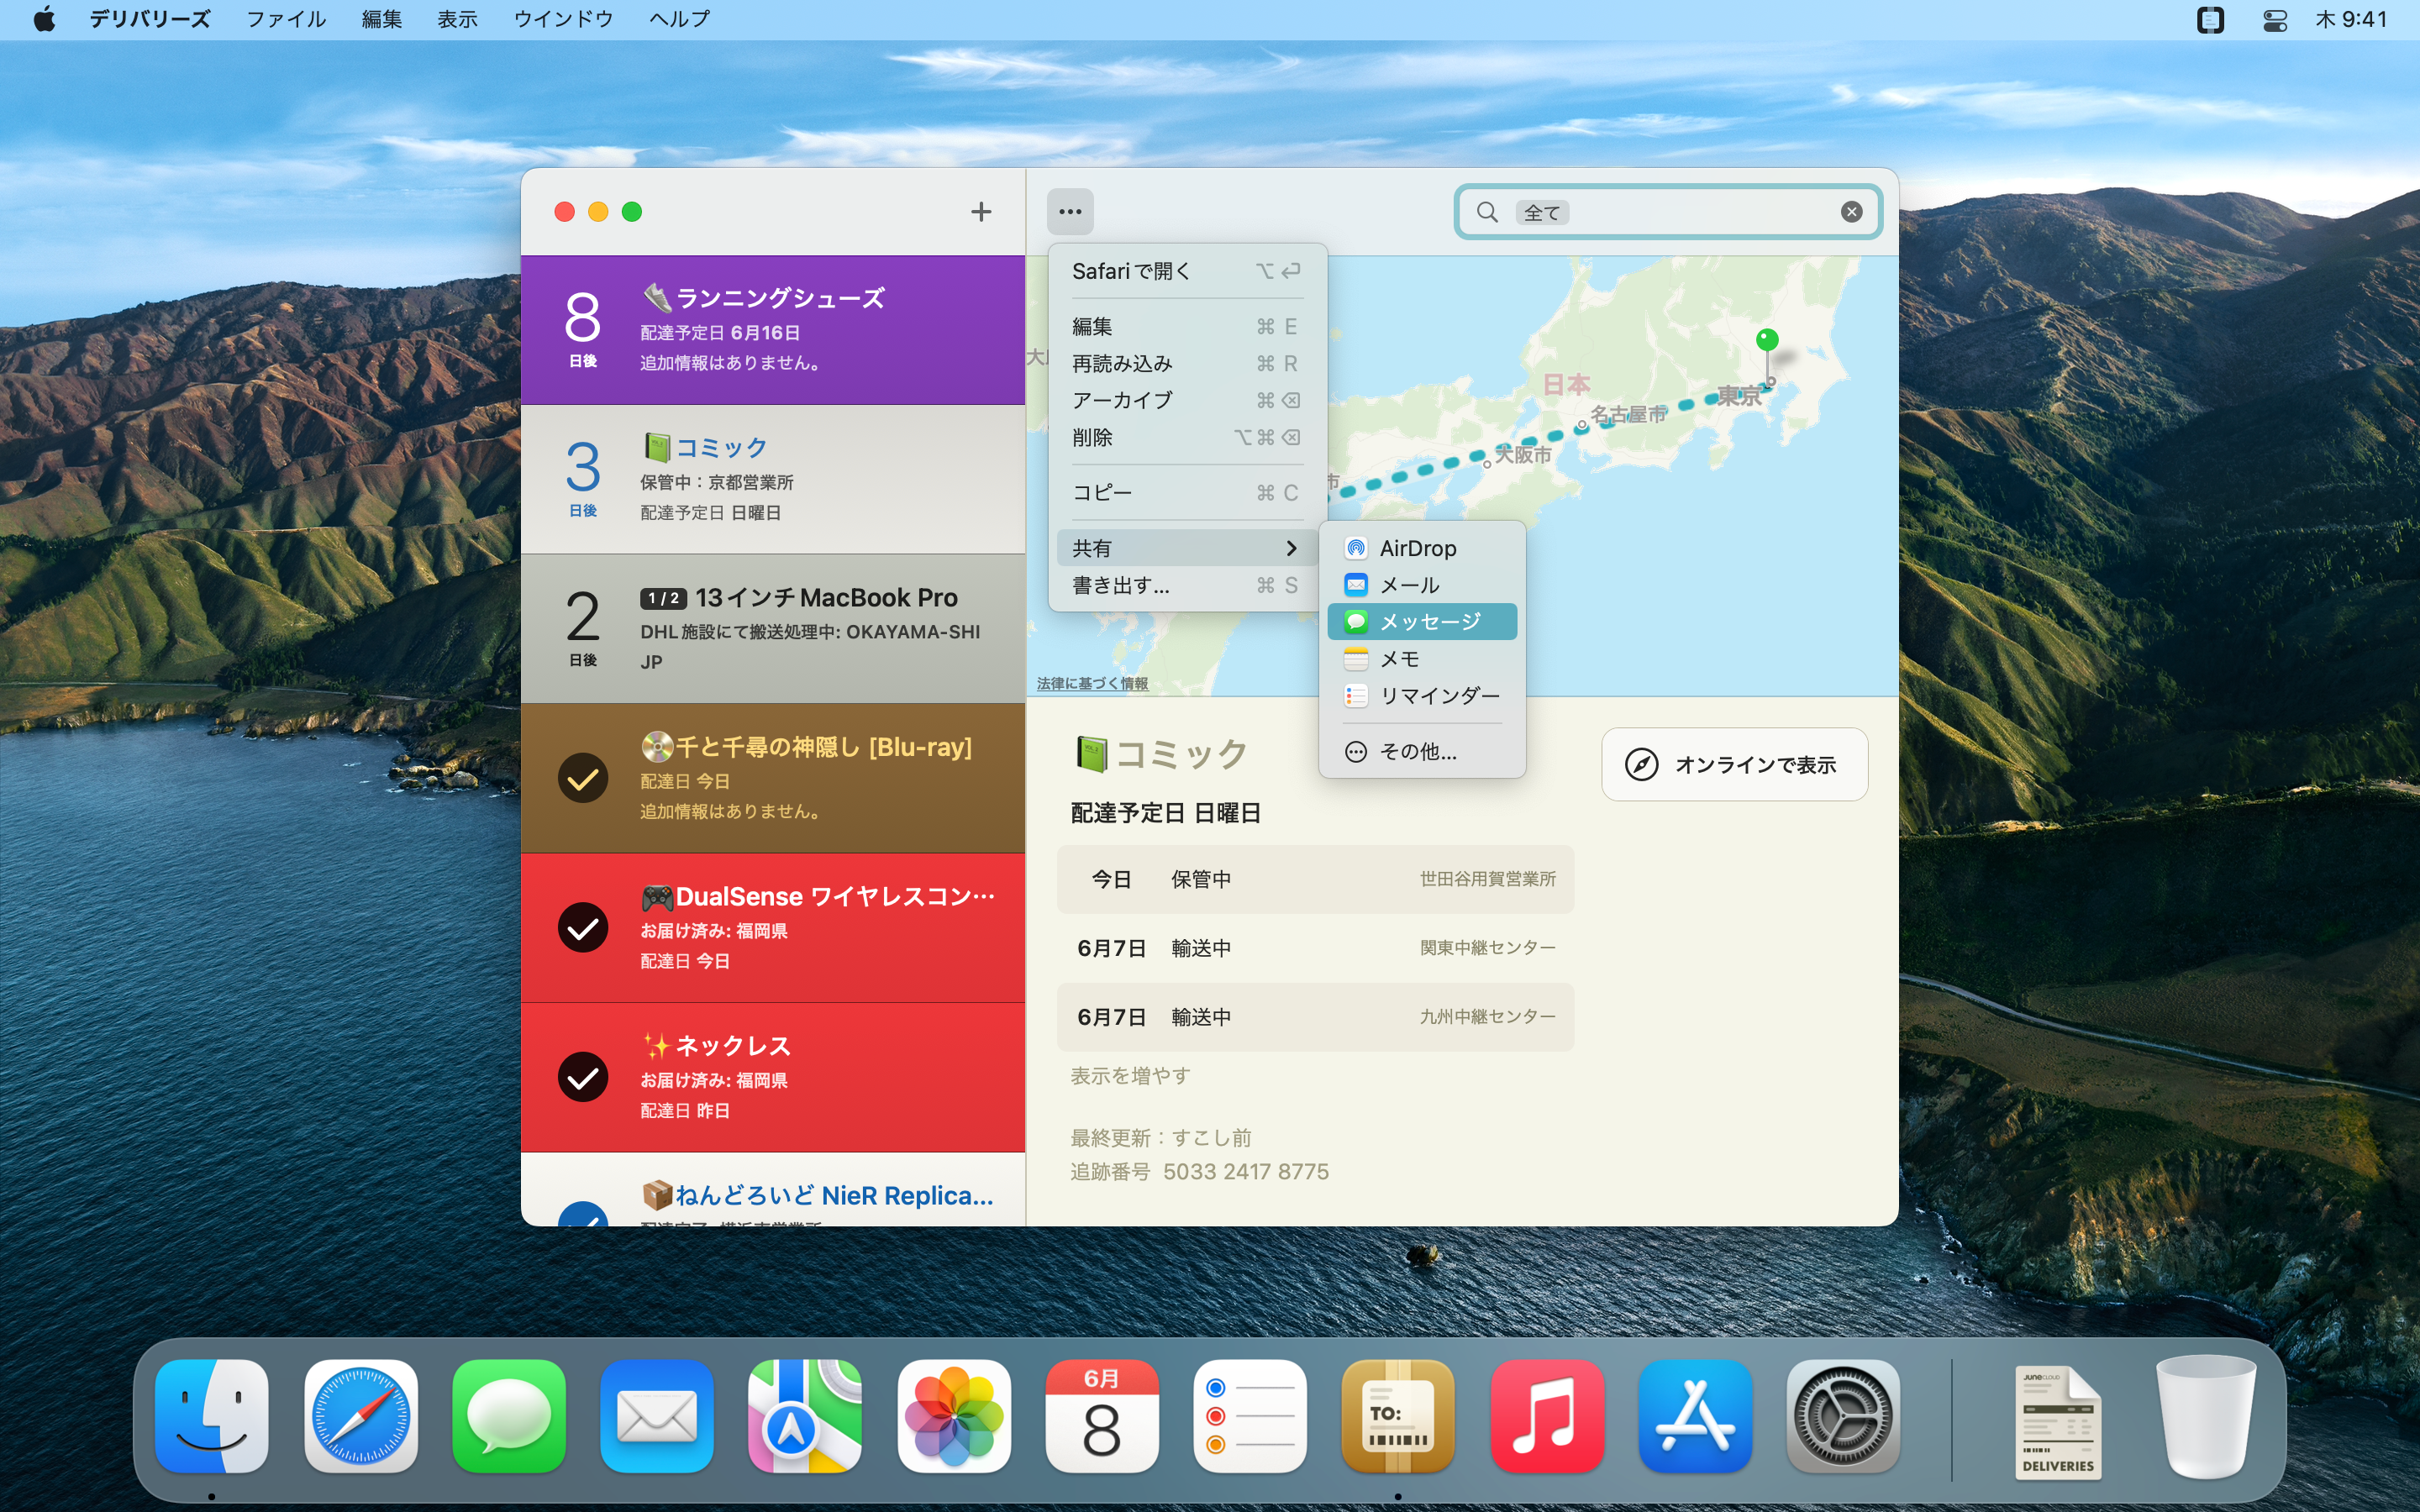Select Safariで開く menu item
Viewport: 2420px width, 1512px height.
click(x=1187, y=271)
